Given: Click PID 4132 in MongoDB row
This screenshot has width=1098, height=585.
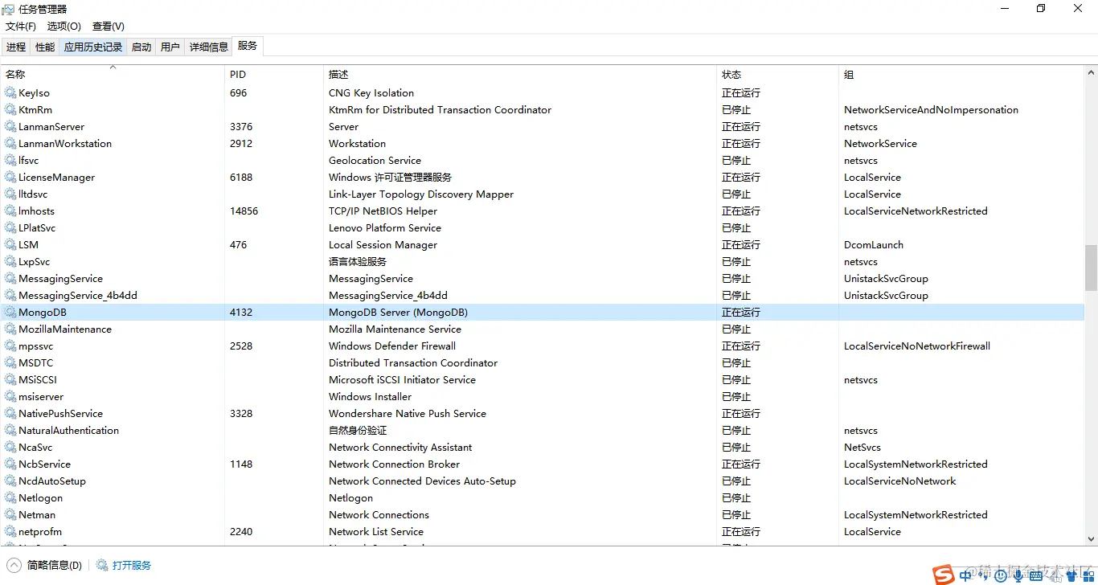Looking at the screenshot, I should 241,313.
